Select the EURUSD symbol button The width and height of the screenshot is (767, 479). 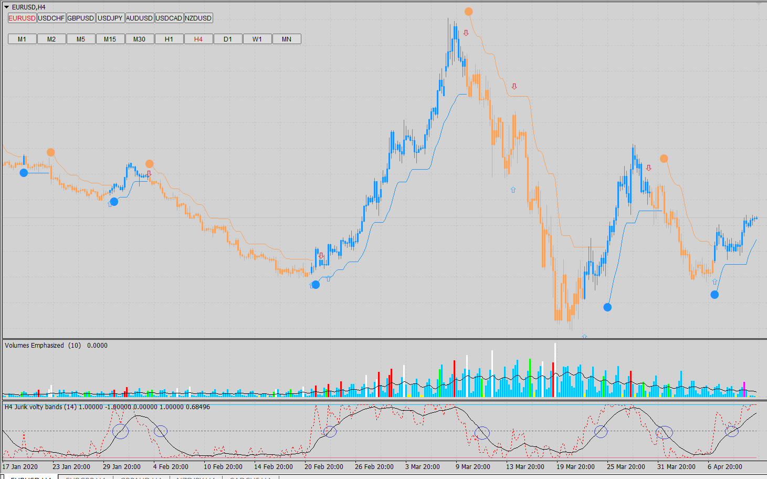[22, 18]
